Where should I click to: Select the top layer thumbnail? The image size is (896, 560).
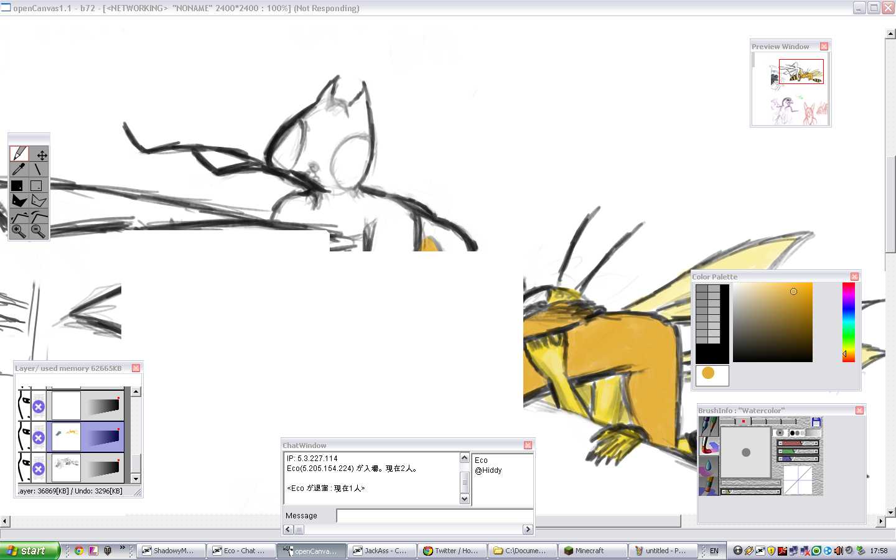pos(66,406)
